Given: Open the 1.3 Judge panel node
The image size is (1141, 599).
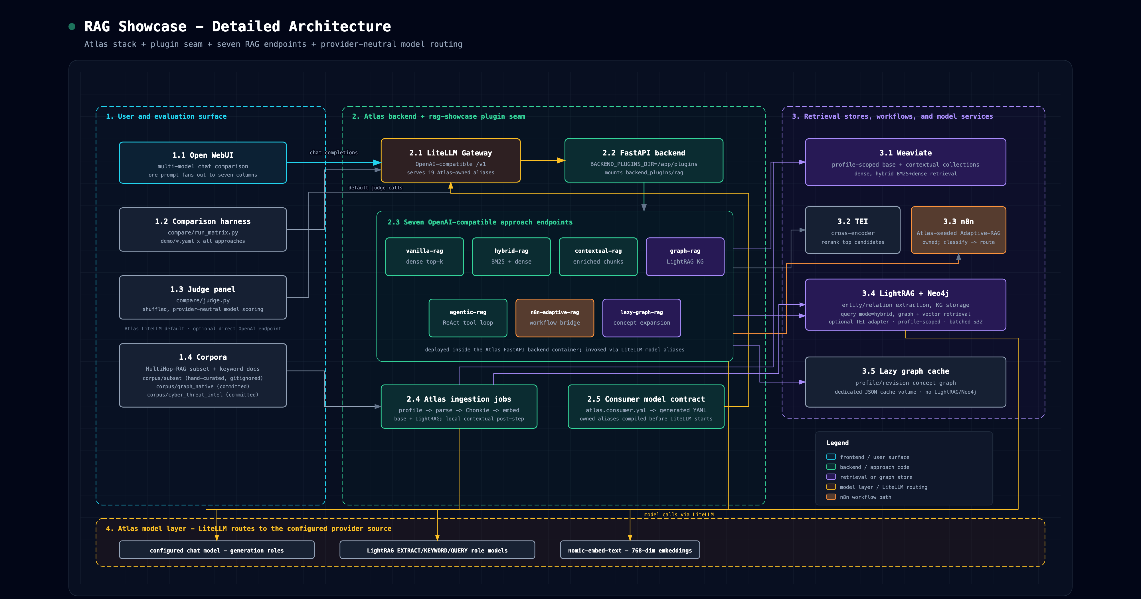Looking at the screenshot, I should click(x=203, y=297).
